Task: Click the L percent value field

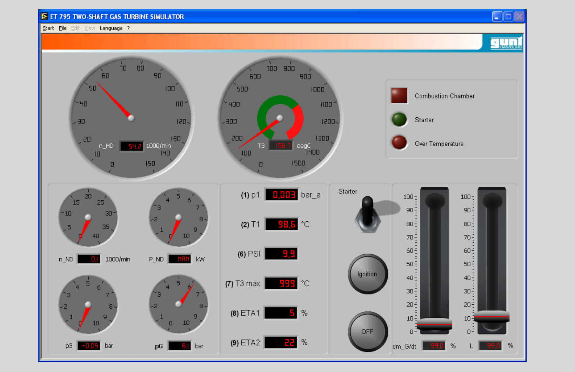Action: pos(491,346)
